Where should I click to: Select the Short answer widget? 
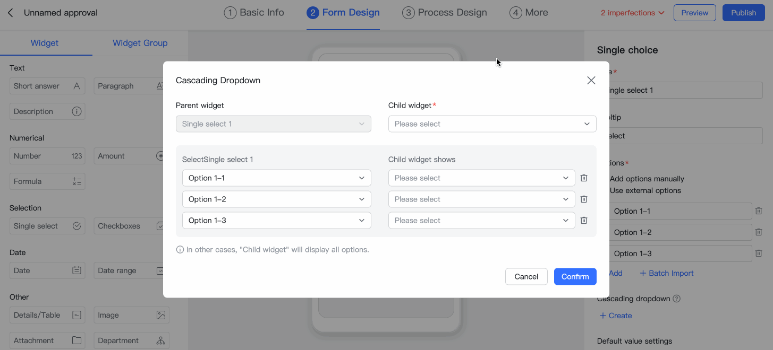tap(47, 85)
